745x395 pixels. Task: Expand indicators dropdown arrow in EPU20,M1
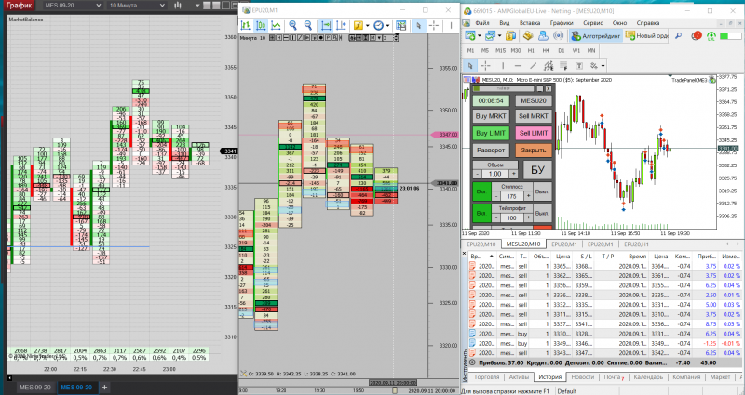pyautogui.click(x=367, y=26)
